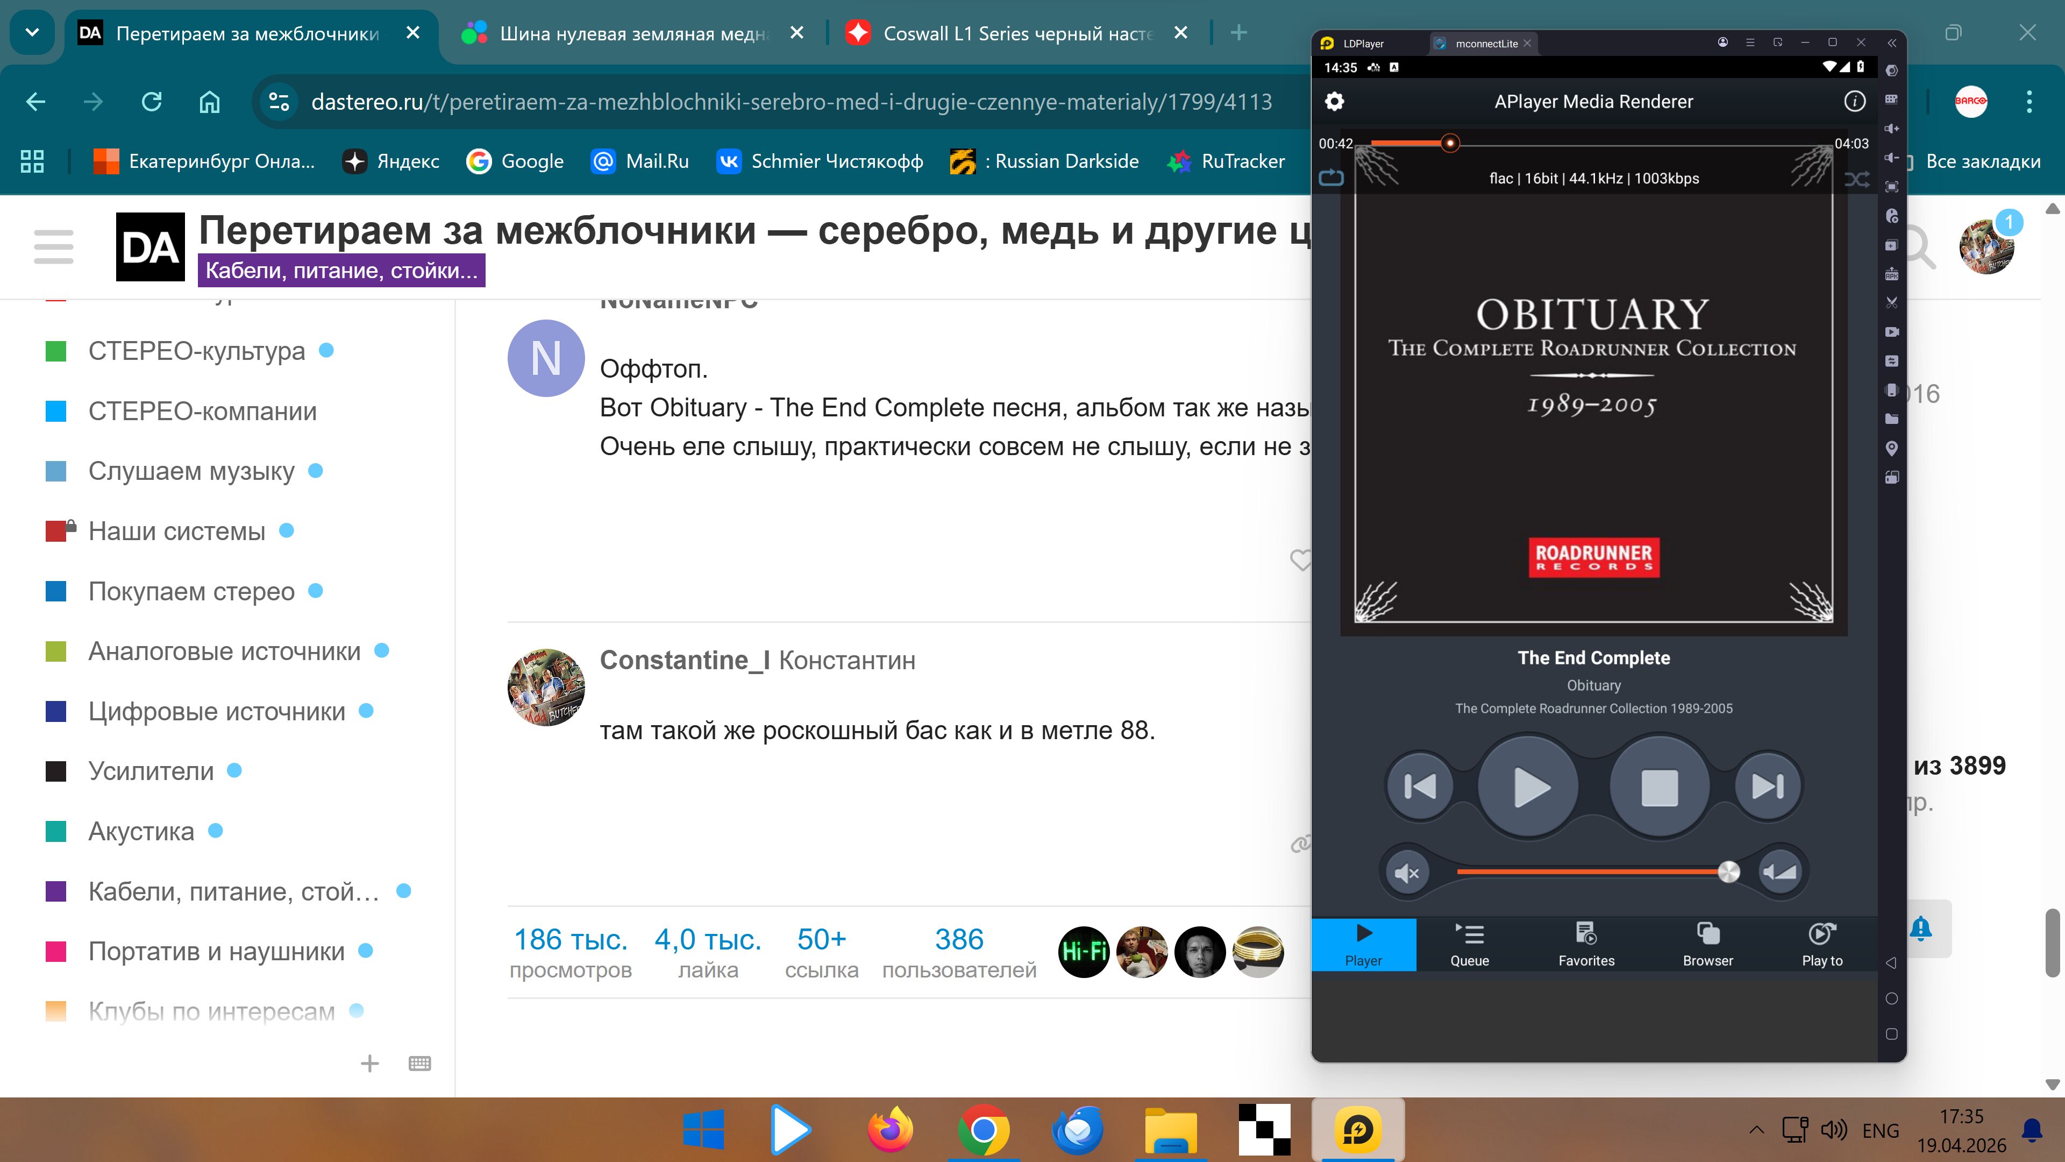
Task: Click the Кабели, питание, стойки category badge
Action: [341, 271]
